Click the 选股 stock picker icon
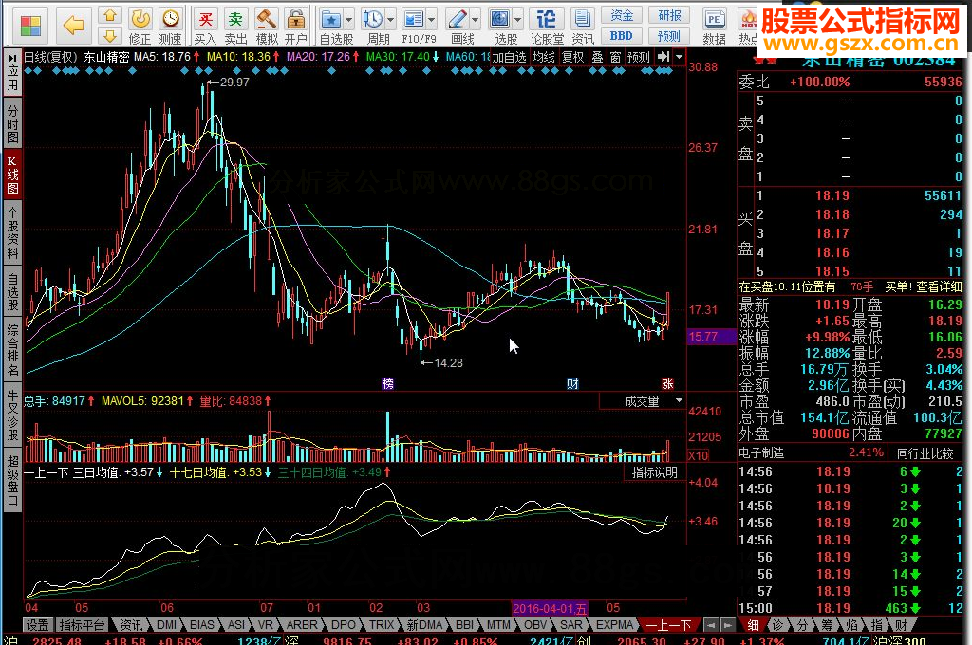This screenshot has width=972, height=645. 499,20
